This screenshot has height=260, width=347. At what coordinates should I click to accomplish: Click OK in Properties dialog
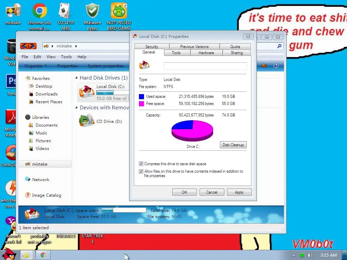[184, 192]
